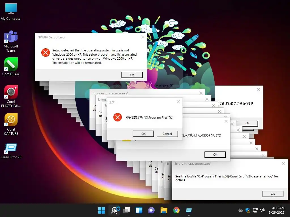The width and height of the screenshot is (290, 217).
Task: Open My Computer desktop icon
Action: coord(11,11)
